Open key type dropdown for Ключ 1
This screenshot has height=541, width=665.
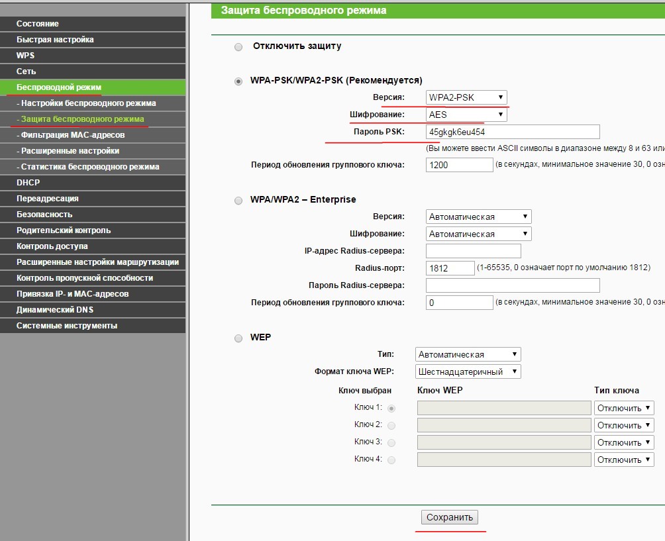624,408
